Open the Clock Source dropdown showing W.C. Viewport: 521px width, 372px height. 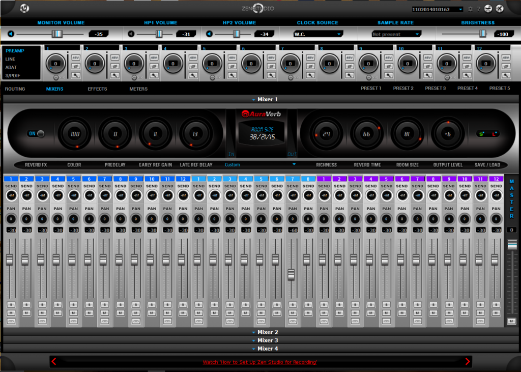coord(317,34)
